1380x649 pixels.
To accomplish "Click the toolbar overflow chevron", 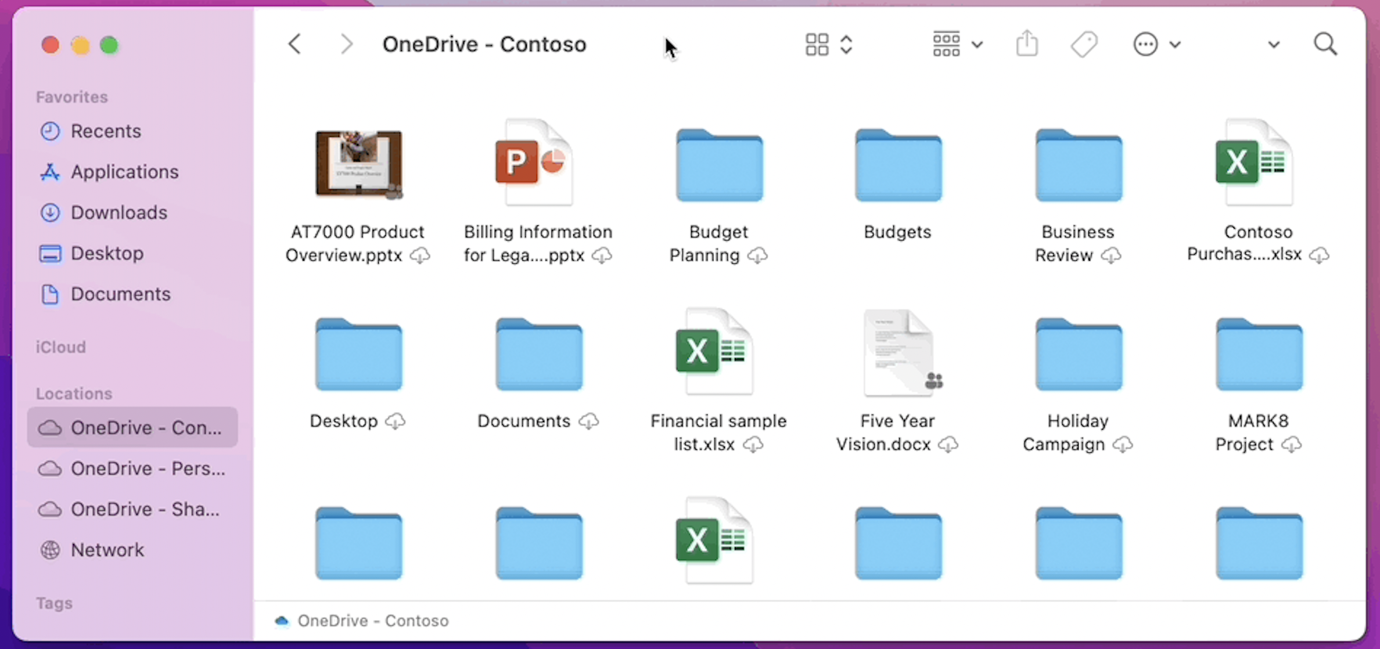I will (1274, 45).
